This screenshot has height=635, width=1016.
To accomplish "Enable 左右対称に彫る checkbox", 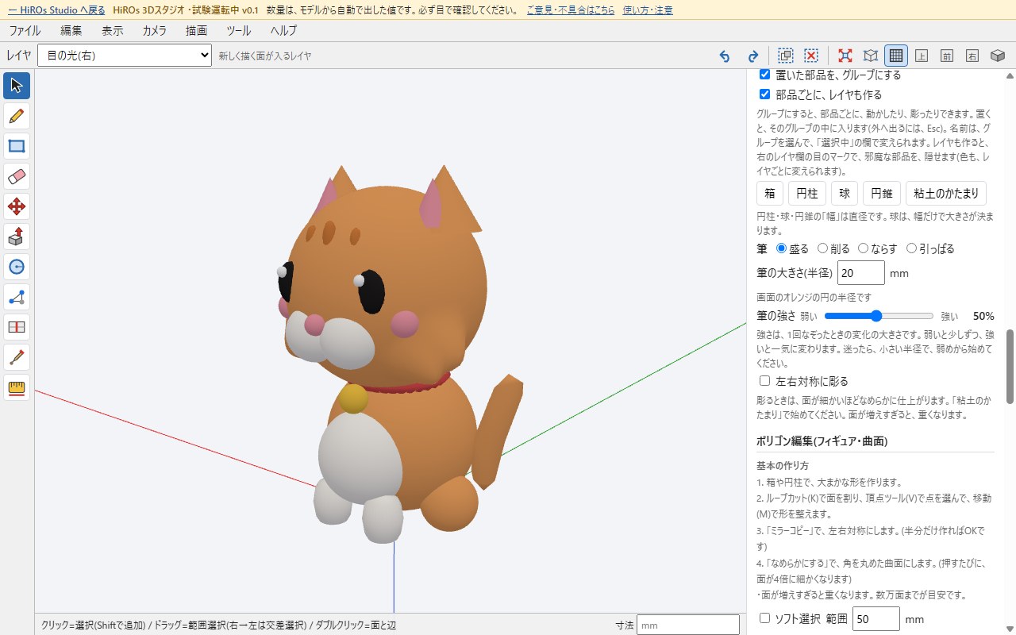I will pyautogui.click(x=765, y=381).
